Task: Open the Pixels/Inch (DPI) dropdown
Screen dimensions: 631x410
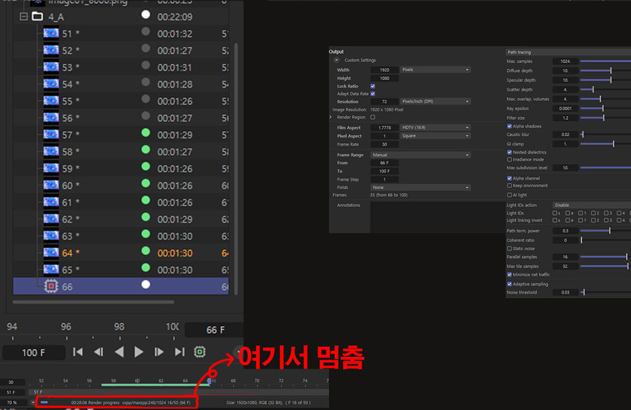Action: pos(435,102)
